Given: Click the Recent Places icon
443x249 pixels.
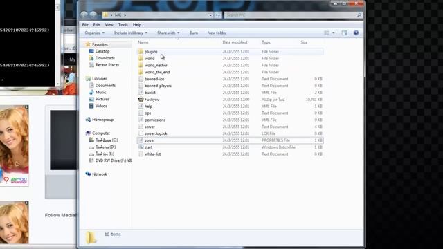Looking at the screenshot, I should 91,65.
